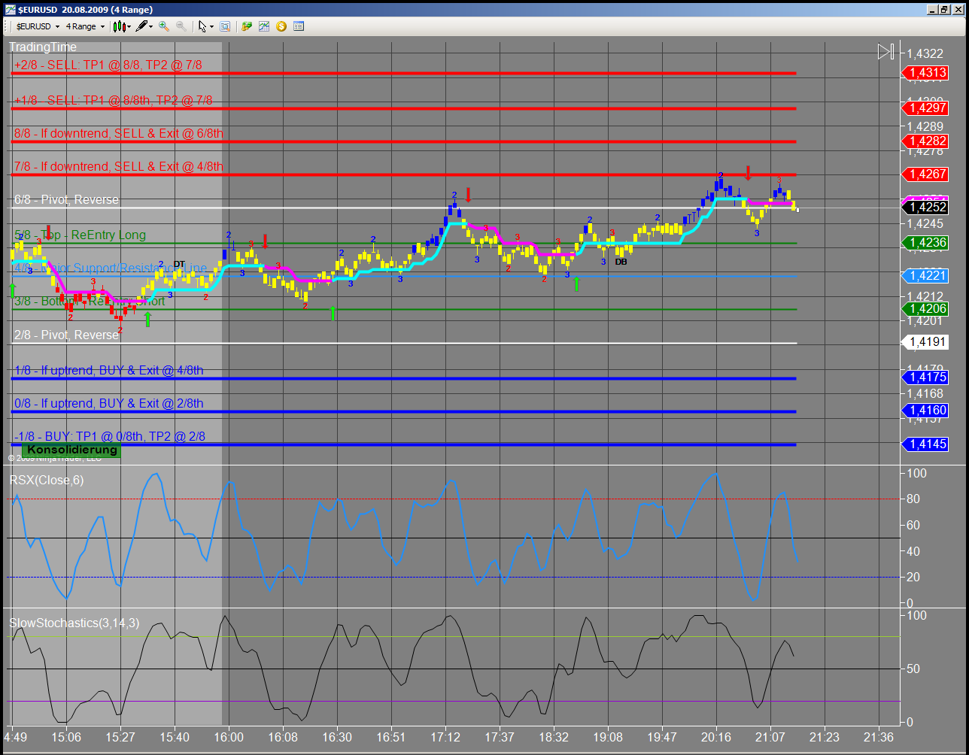Click the '+1/8 - SELL' line label
The width and height of the screenshot is (969, 755).
click(113, 100)
